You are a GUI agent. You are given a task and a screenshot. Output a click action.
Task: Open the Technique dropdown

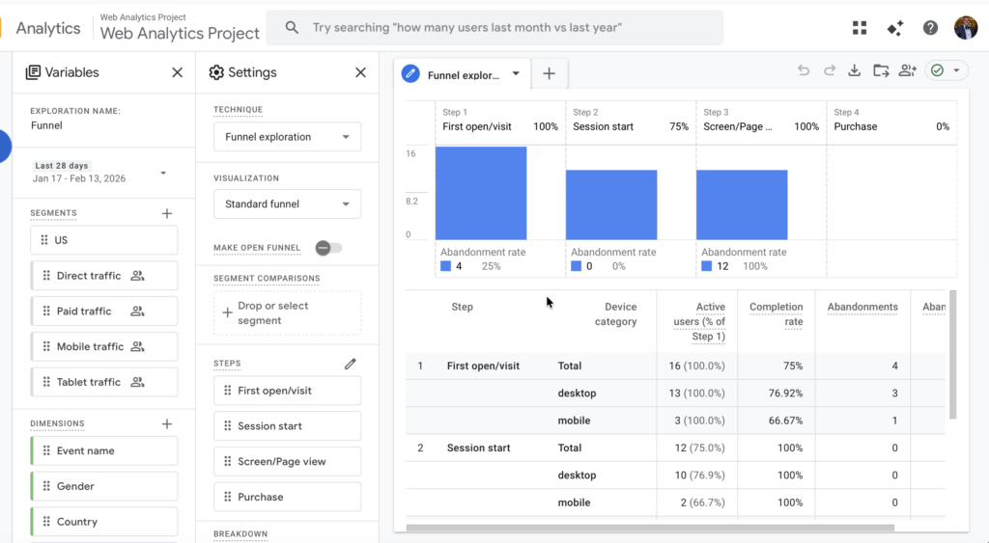[287, 137]
